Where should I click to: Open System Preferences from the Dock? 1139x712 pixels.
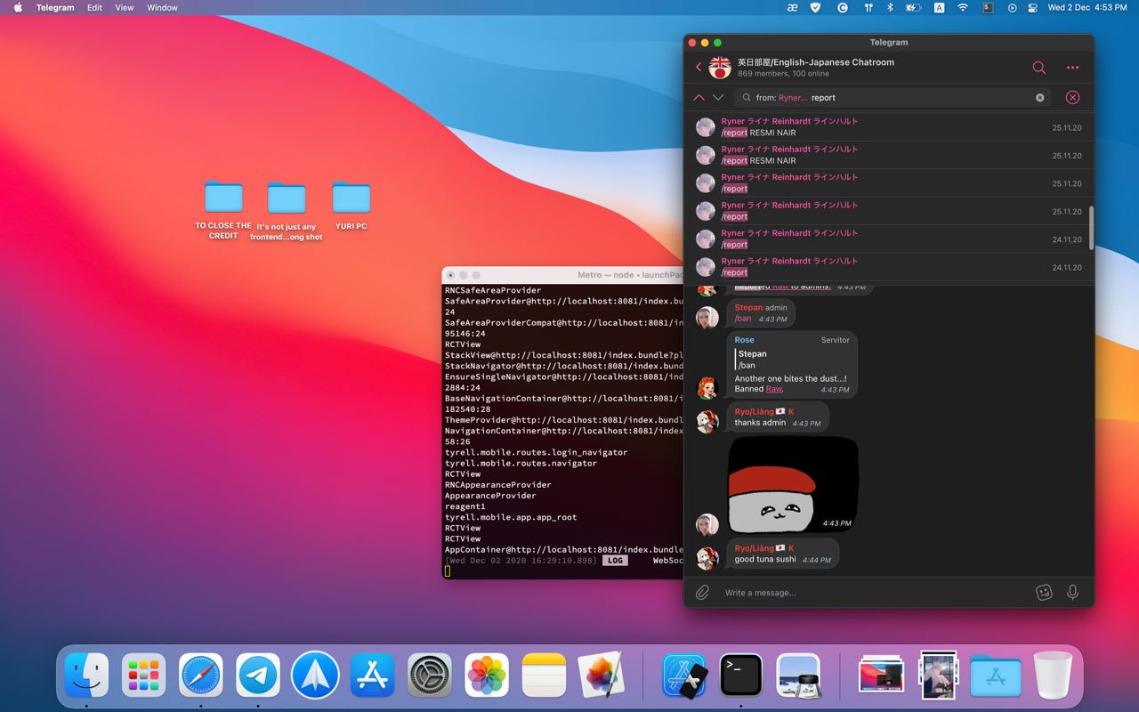[430, 675]
